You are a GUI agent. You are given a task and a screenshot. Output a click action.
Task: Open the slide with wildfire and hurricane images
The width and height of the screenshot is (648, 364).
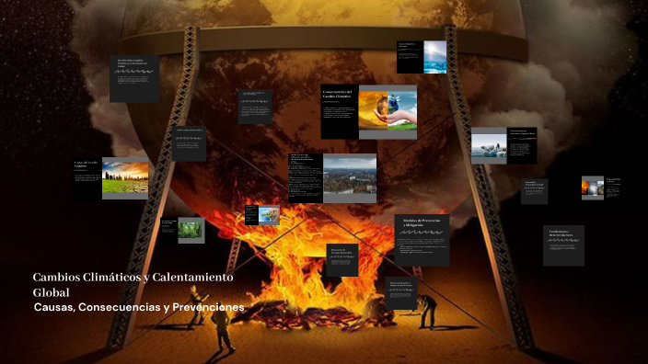point(601,188)
